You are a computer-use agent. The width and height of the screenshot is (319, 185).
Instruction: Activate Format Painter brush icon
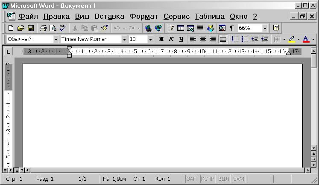105,28
